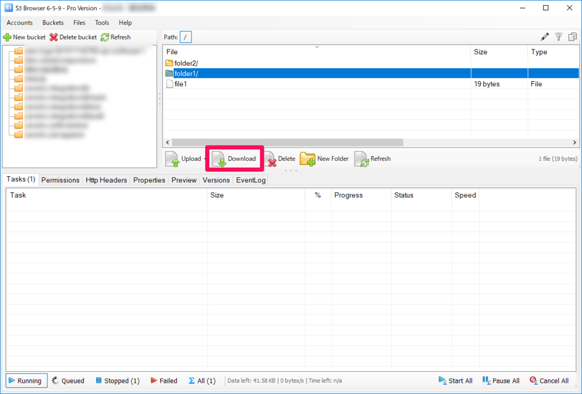This screenshot has height=394, width=582.
Task: Click the copy icon beside filter
Action: pyautogui.click(x=573, y=37)
